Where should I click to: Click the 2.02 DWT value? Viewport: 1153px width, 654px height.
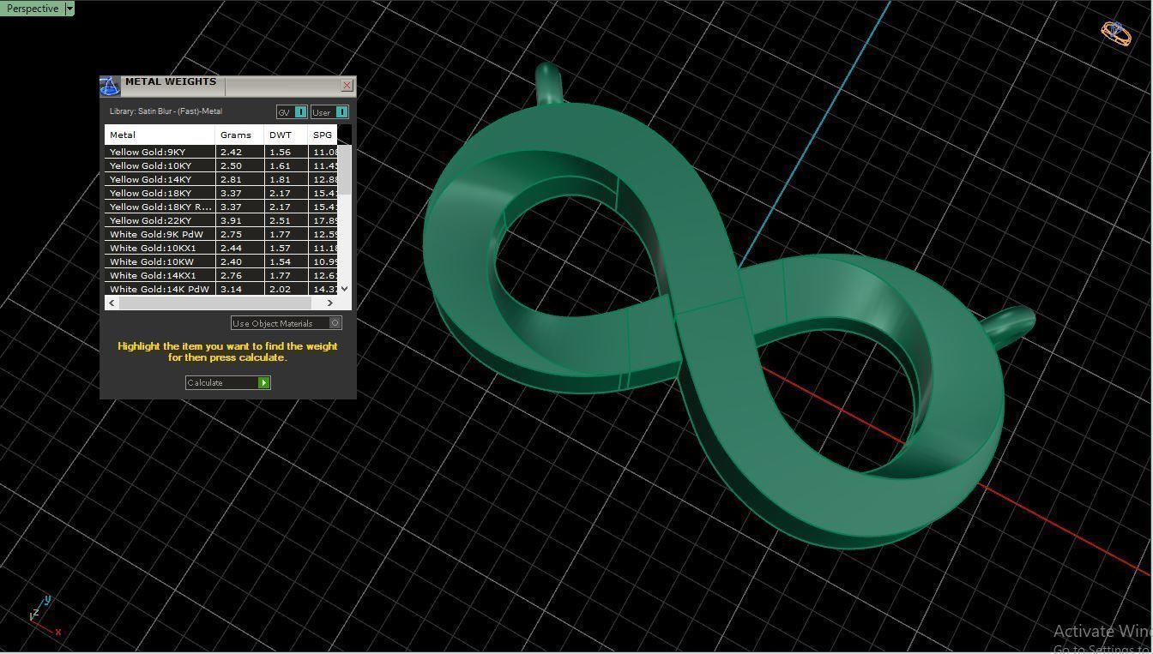pyautogui.click(x=280, y=289)
